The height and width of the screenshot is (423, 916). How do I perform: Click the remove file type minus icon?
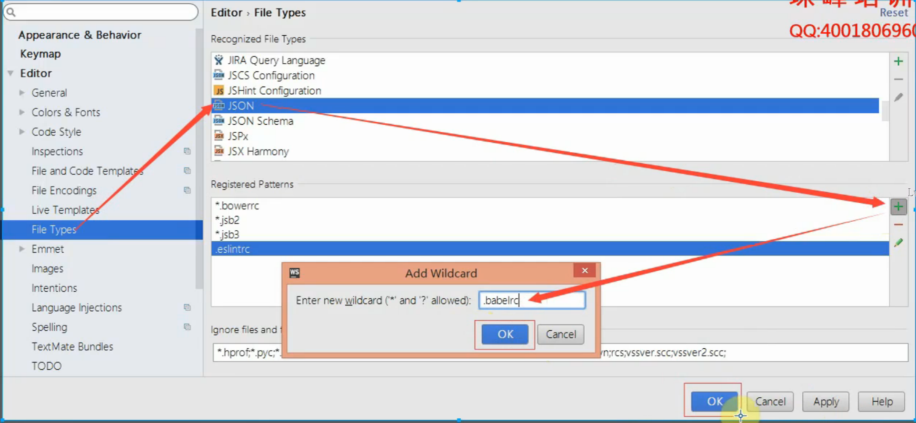[x=898, y=79]
